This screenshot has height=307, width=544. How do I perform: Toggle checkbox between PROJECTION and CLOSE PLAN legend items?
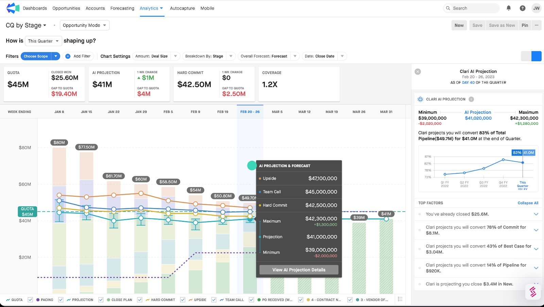(x=101, y=300)
